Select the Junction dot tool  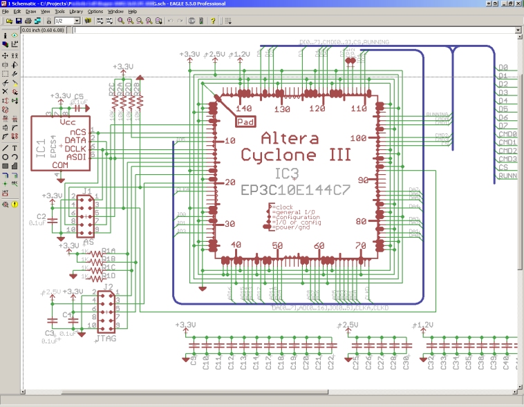[x=5, y=184]
